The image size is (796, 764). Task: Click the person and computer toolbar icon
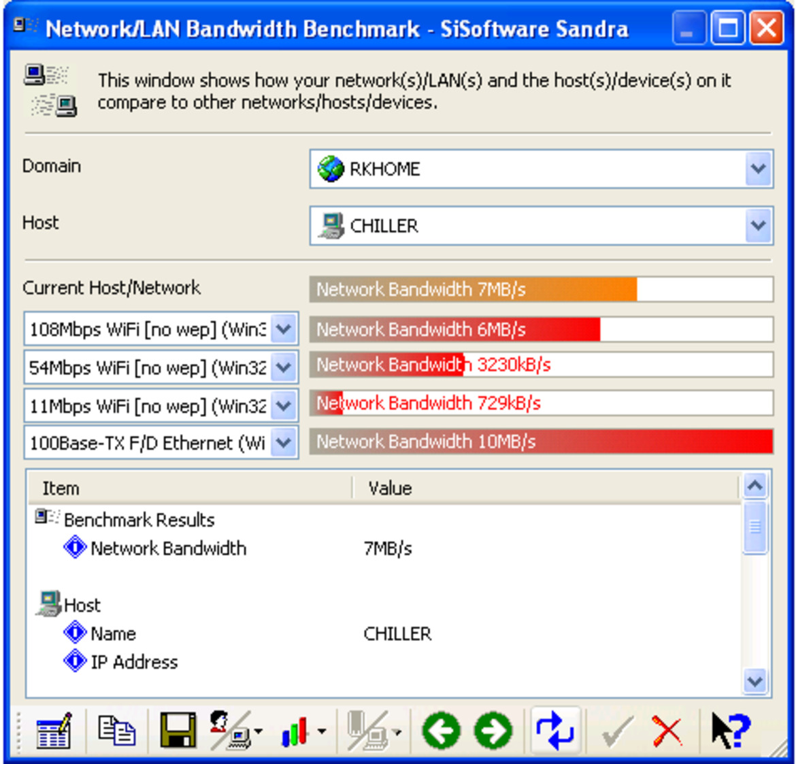click(231, 731)
